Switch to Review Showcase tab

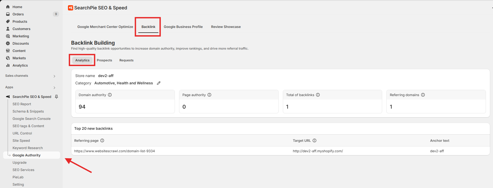226,27
